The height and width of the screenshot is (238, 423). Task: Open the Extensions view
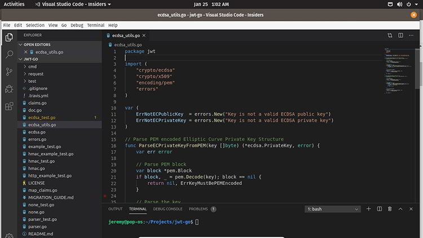(x=9, y=105)
